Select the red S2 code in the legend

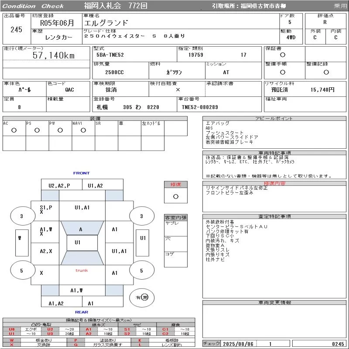point(127,333)
